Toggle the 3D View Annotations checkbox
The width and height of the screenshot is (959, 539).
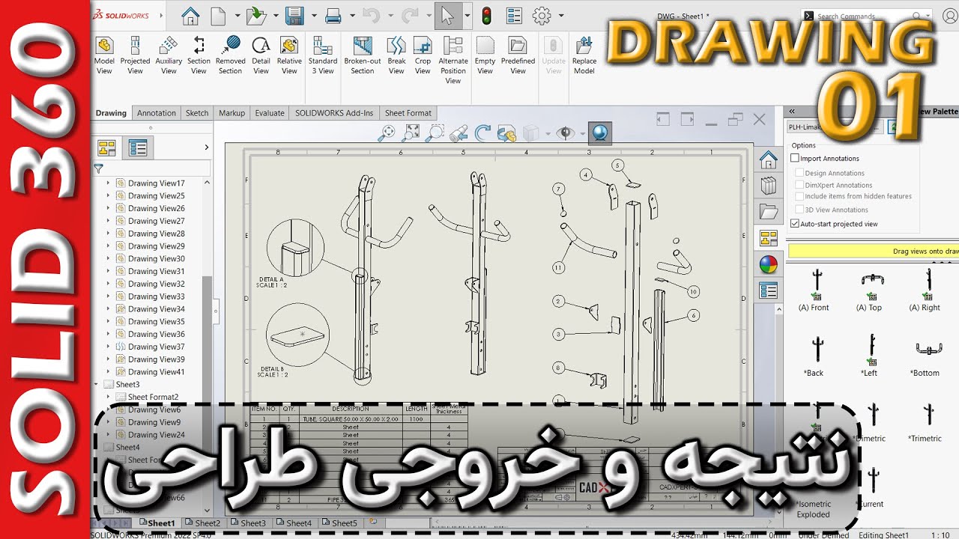(x=799, y=210)
